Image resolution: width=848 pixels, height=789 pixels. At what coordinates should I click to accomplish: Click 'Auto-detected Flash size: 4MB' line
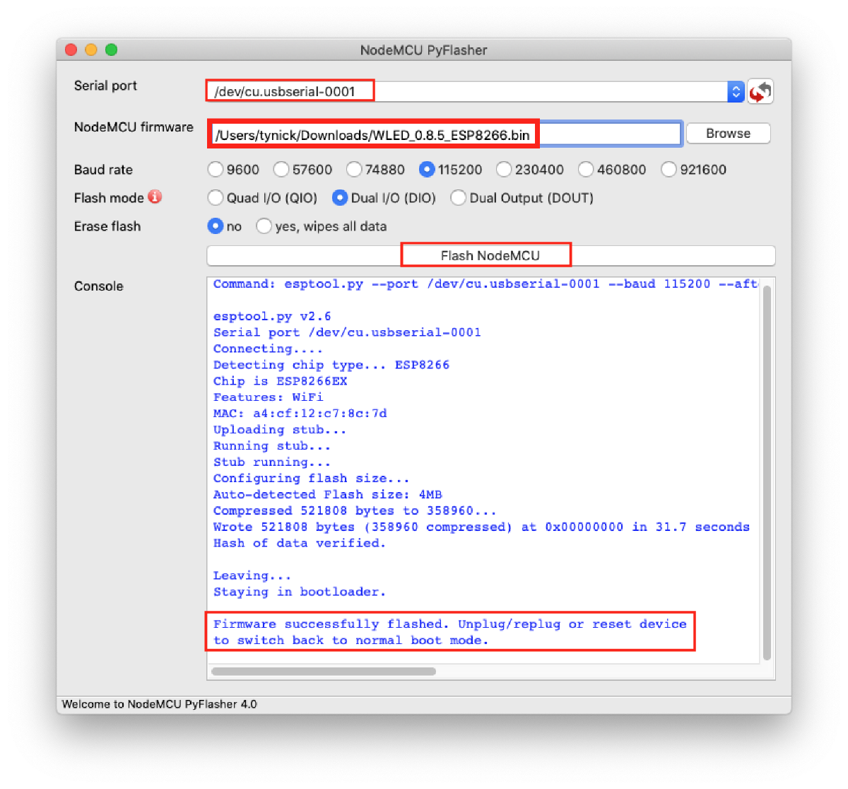328,494
